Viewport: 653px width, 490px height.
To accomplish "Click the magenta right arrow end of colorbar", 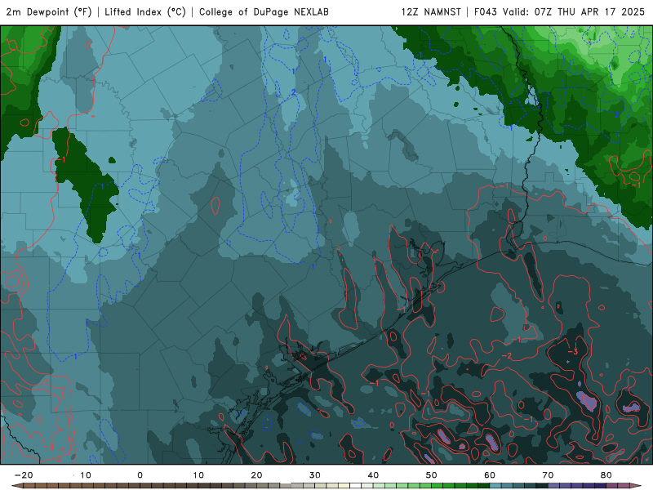I will tap(636, 486).
